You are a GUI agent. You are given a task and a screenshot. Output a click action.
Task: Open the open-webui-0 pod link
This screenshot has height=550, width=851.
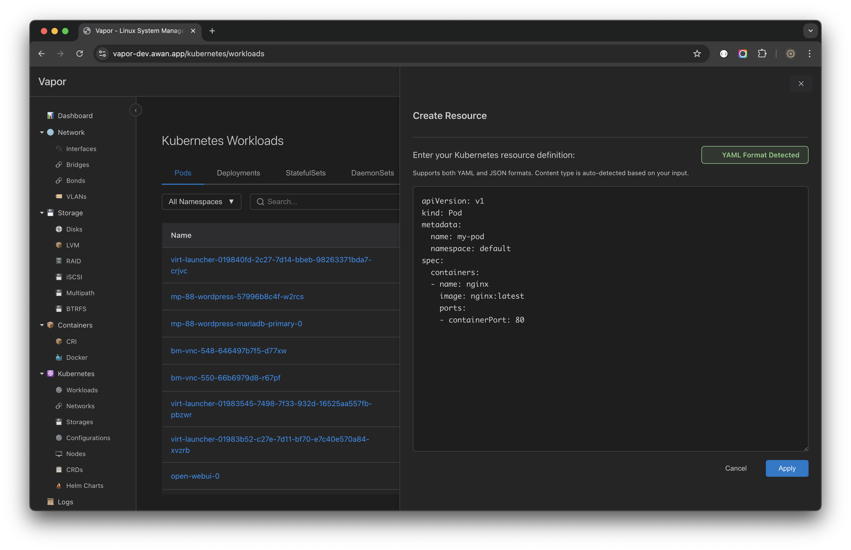pyautogui.click(x=195, y=476)
